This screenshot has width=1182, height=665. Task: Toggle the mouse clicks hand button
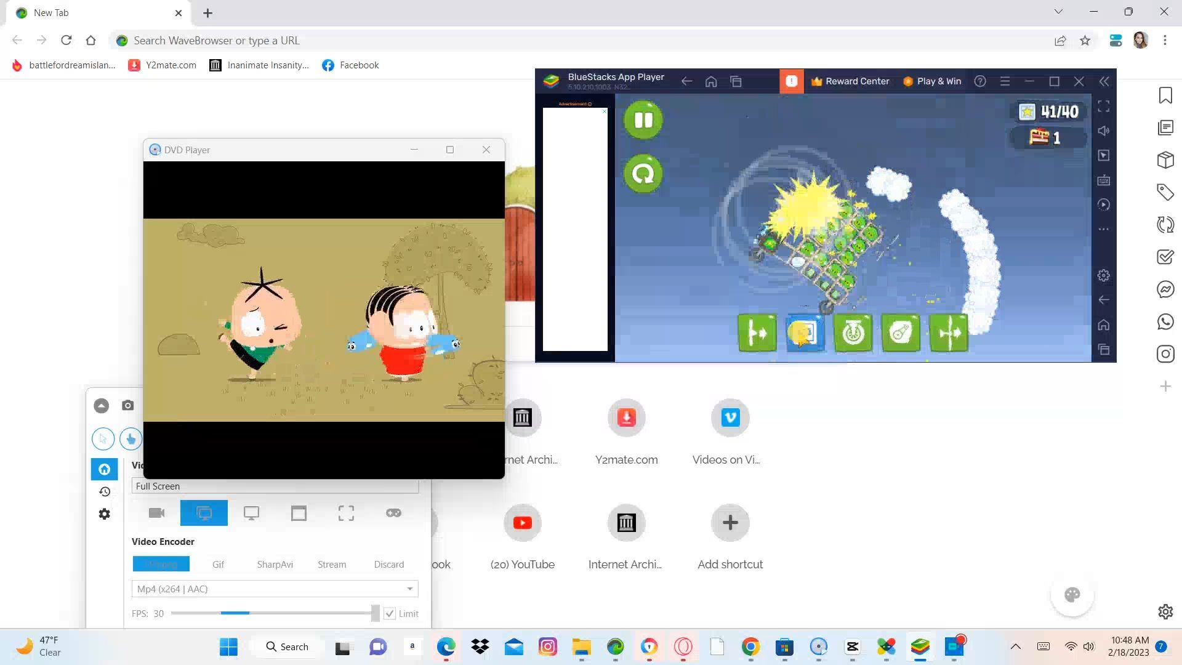(131, 438)
